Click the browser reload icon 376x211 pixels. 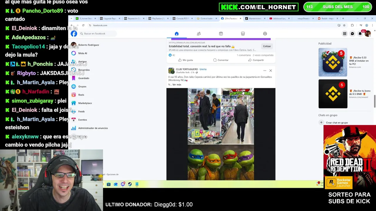pyautogui.click(x=83, y=25)
